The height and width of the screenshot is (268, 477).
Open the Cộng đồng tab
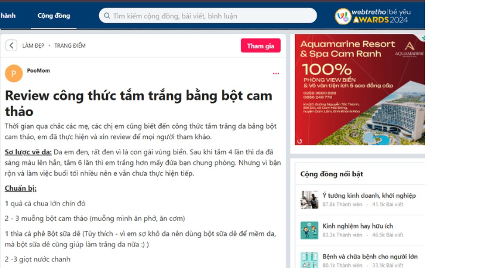54,15
